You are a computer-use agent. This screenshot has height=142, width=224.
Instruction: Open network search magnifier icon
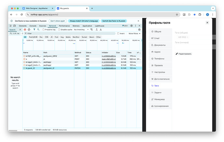tap(38, 30)
